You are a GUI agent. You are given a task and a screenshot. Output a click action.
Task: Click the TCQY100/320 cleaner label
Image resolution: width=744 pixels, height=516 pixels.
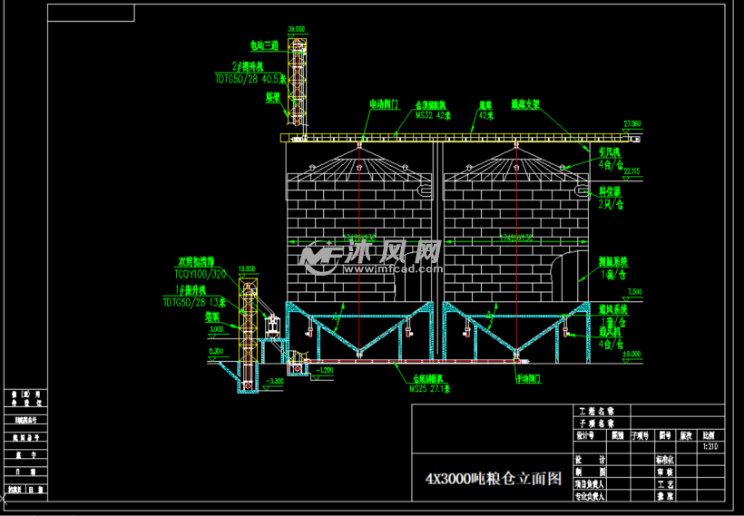tap(202, 272)
